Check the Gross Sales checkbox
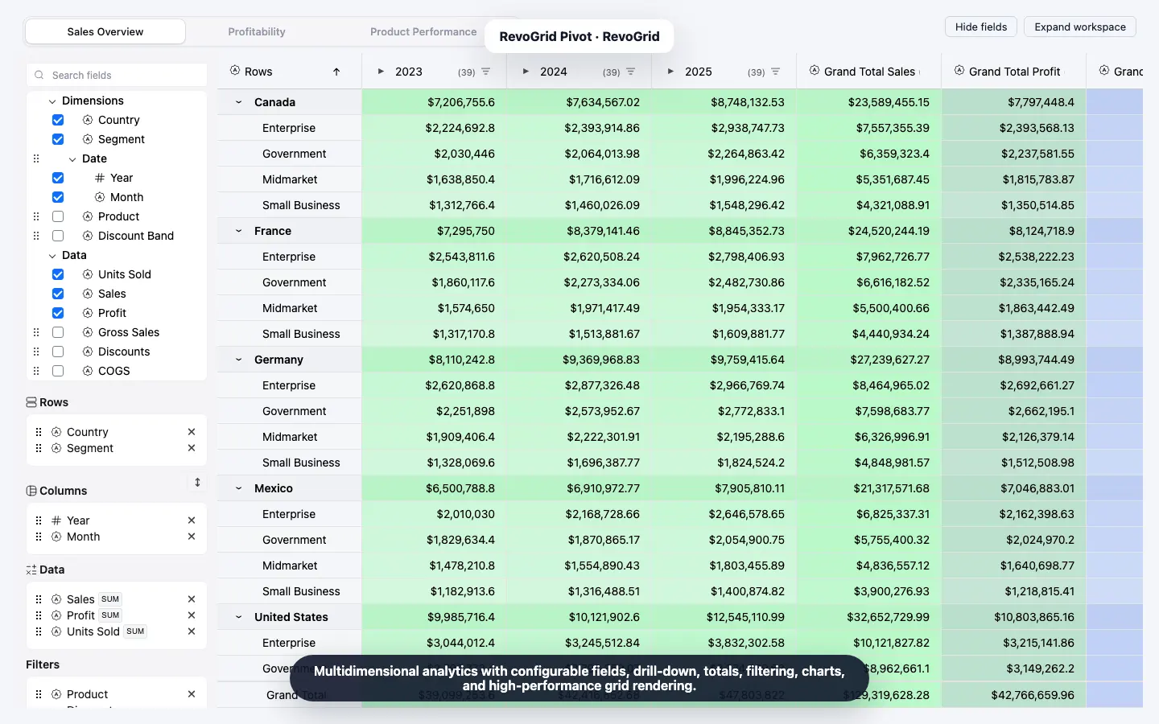 coord(58,332)
